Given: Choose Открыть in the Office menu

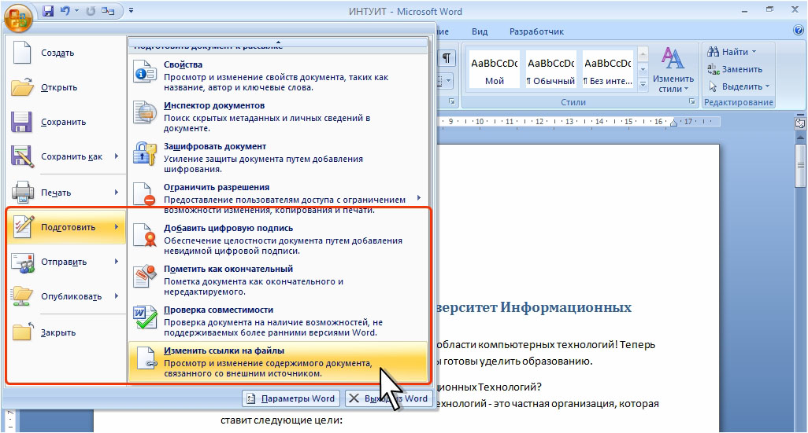Looking at the screenshot, I should coord(66,87).
